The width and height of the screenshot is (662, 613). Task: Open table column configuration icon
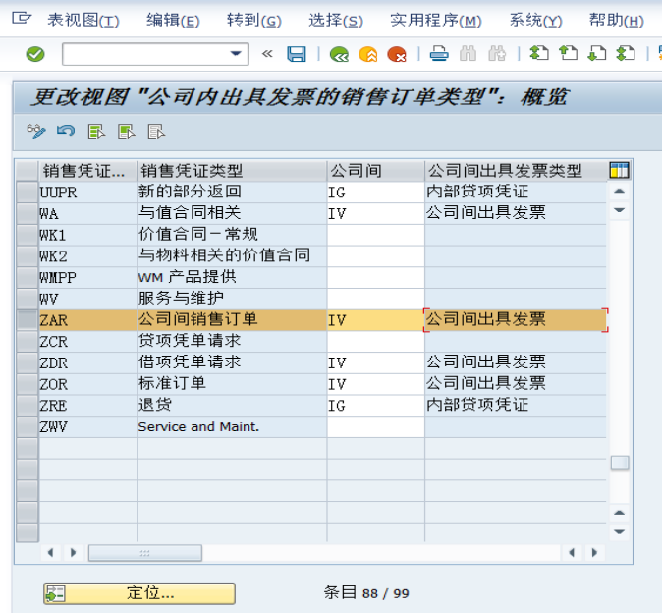(620, 170)
